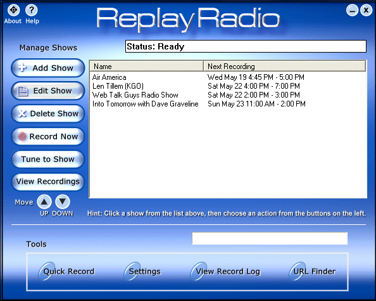
Task: Click the Add Show button
Action: 48,68
